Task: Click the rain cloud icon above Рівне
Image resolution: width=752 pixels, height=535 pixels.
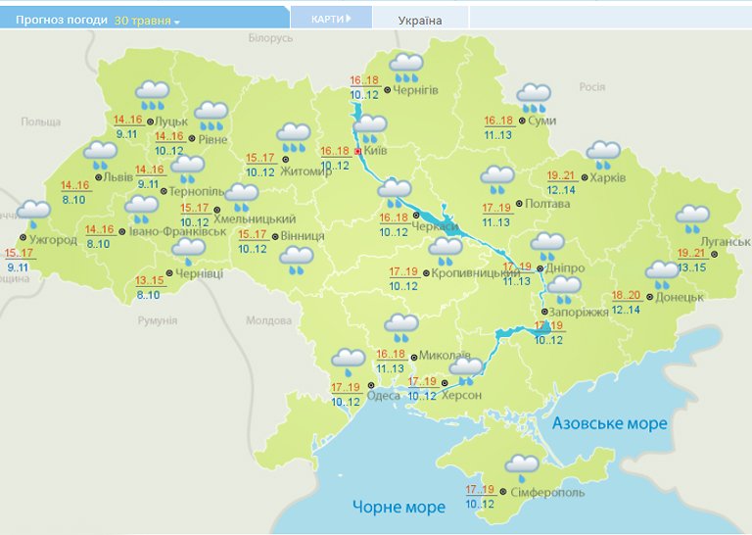Action: [x=211, y=116]
